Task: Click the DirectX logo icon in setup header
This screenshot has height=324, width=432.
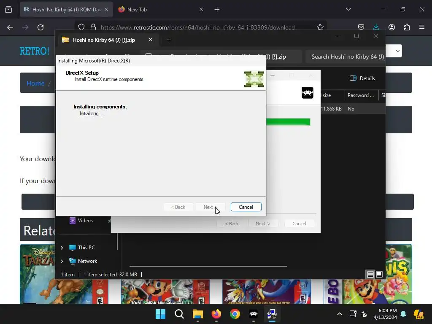Action: [x=254, y=79]
